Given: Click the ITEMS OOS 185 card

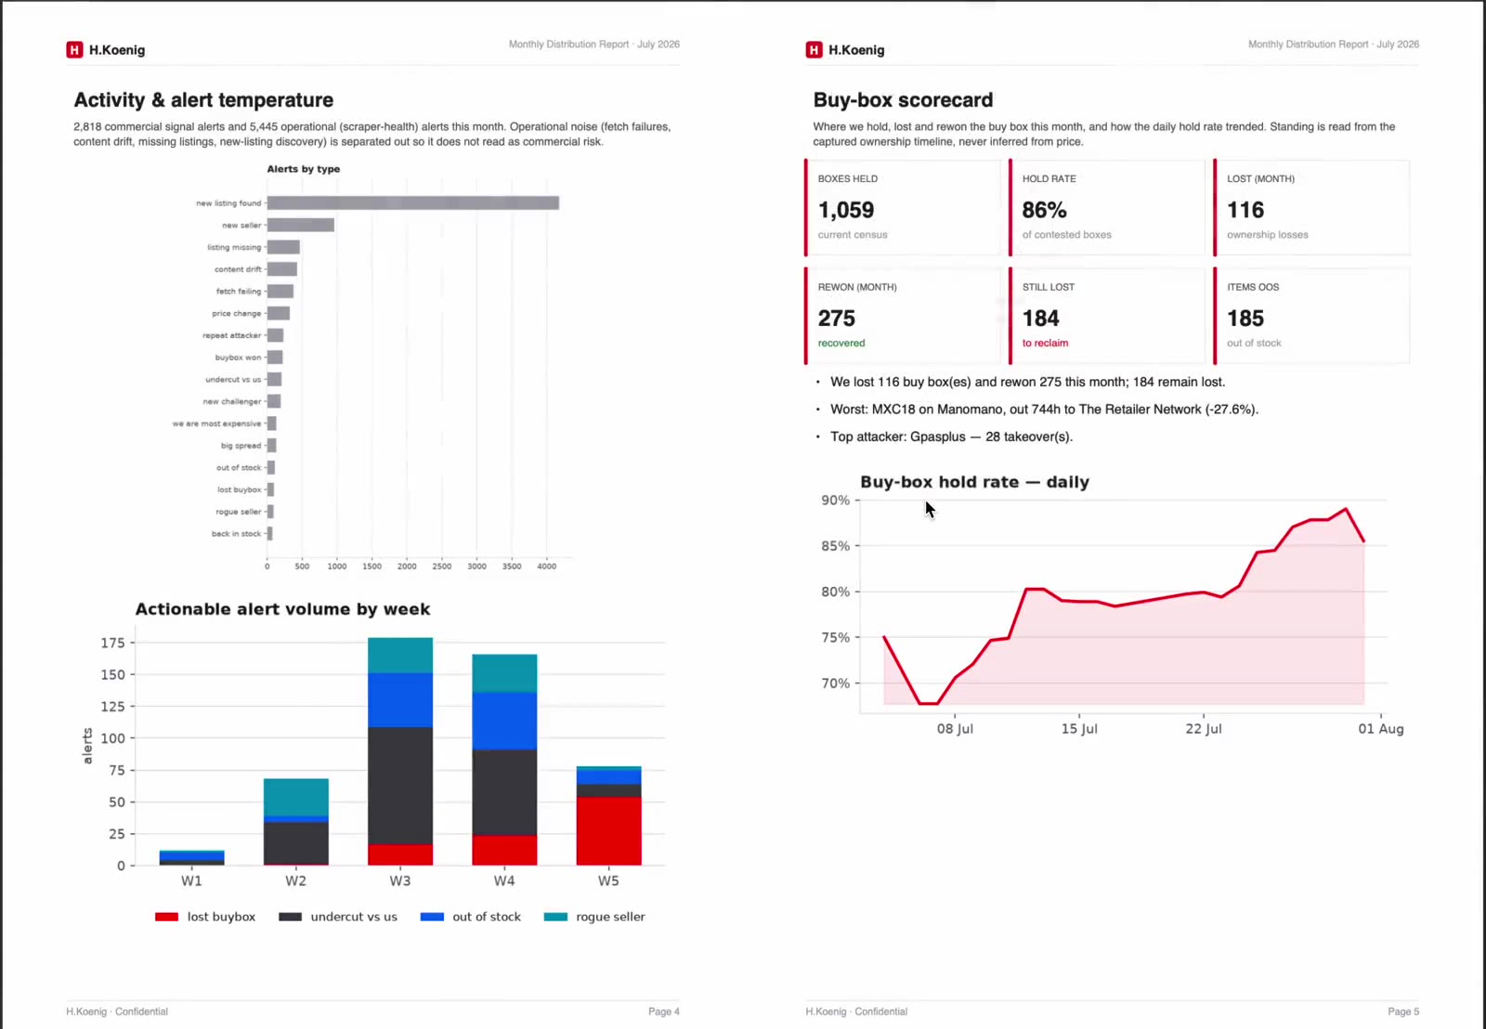Looking at the screenshot, I should 1311,316.
